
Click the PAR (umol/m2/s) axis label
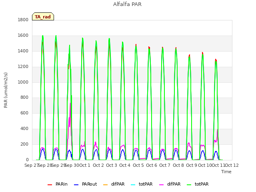coord(6,90)
